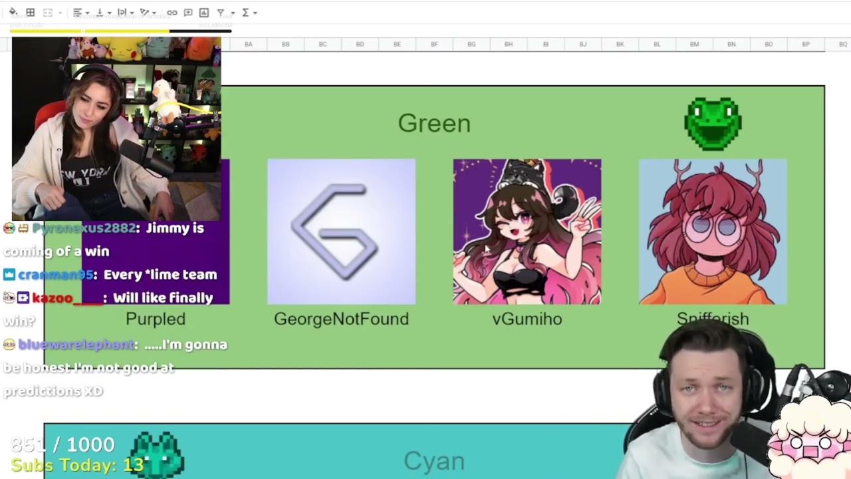The image size is (851, 479).
Task: Click the merge cells icon
Action: pyautogui.click(x=47, y=13)
